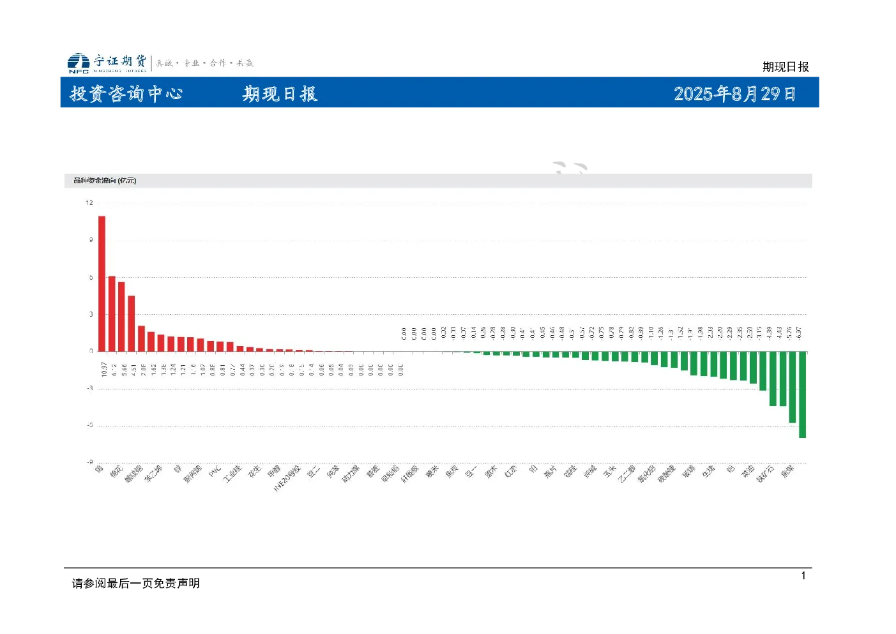The height and width of the screenshot is (634, 896).
Task: Click 期现日报 header text above the banner
Action: [786, 67]
